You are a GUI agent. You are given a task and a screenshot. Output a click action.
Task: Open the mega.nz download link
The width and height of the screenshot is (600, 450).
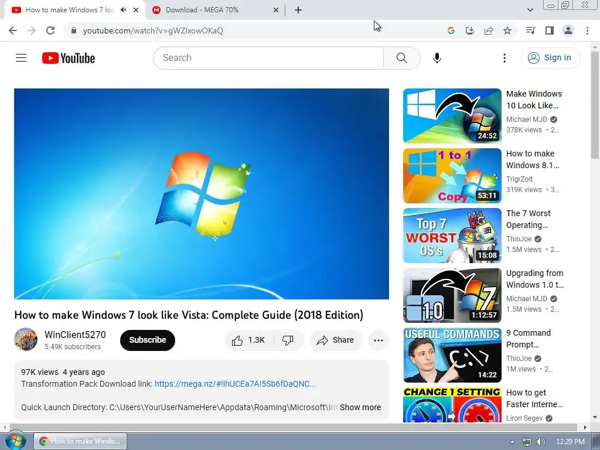pyautogui.click(x=236, y=384)
